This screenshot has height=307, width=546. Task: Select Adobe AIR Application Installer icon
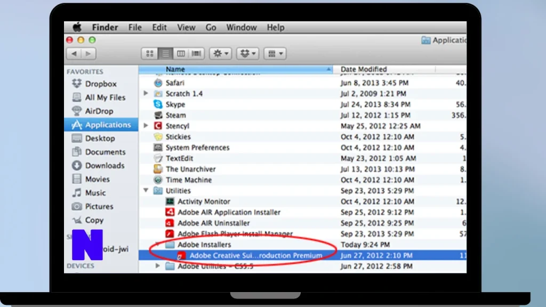tap(170, 212)
